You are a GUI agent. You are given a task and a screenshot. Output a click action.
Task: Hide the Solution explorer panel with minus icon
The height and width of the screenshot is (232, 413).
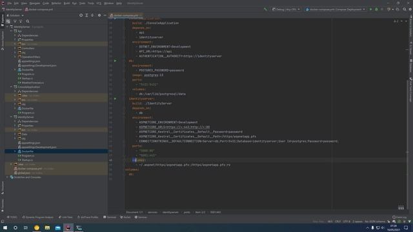[x=105, y=15]
